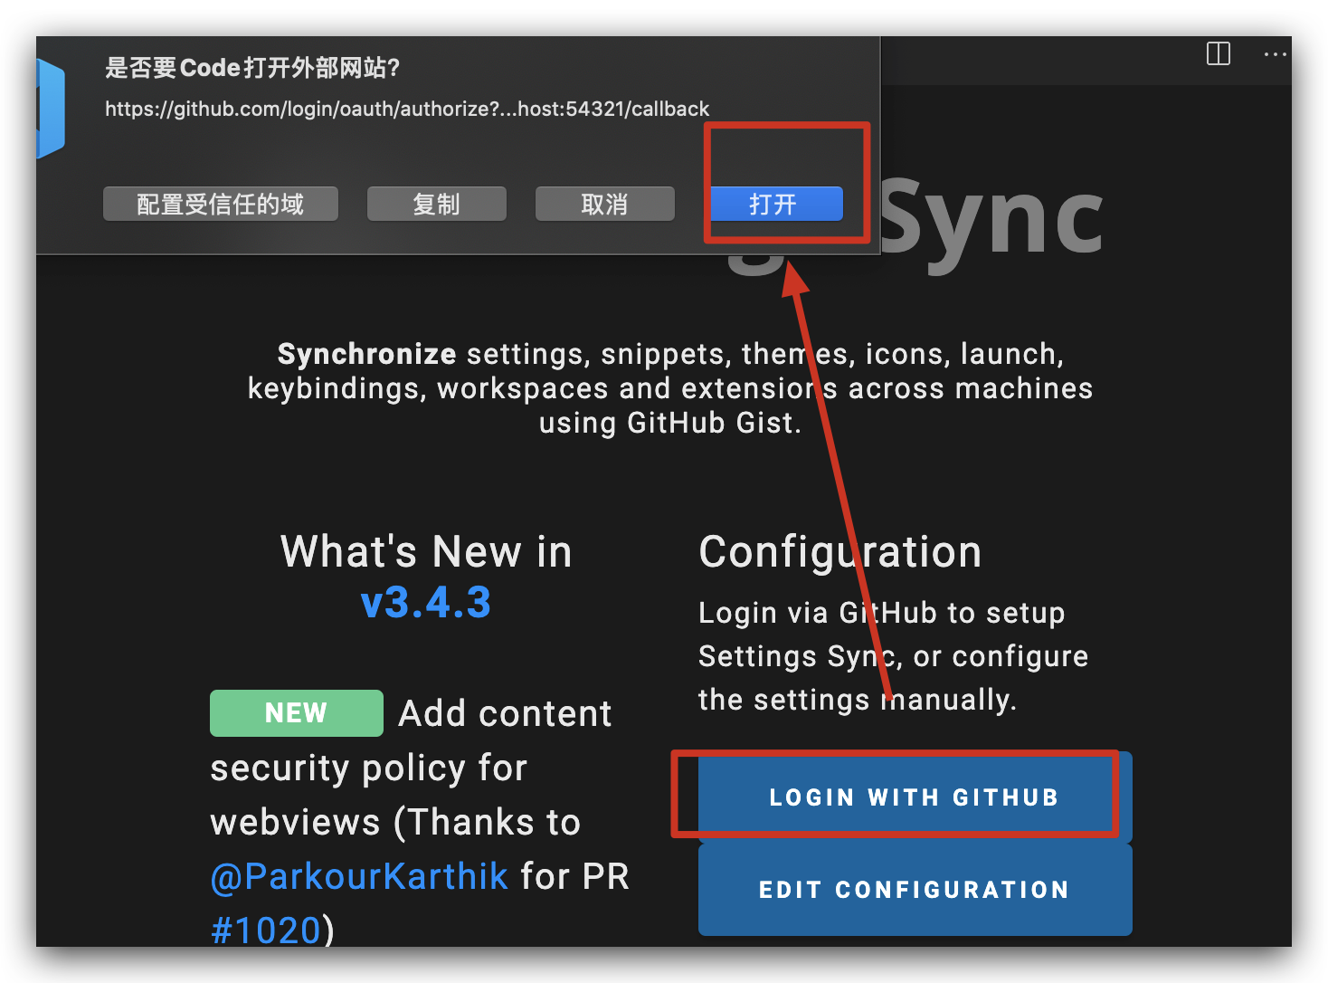Click the NEW badge near content security policy

click(296, 712)
